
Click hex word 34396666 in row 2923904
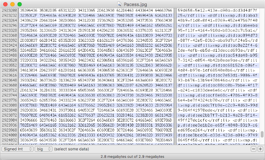(x=29, y=120)
